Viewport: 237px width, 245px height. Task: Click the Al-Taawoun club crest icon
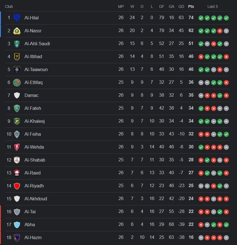tap(17, 69)
